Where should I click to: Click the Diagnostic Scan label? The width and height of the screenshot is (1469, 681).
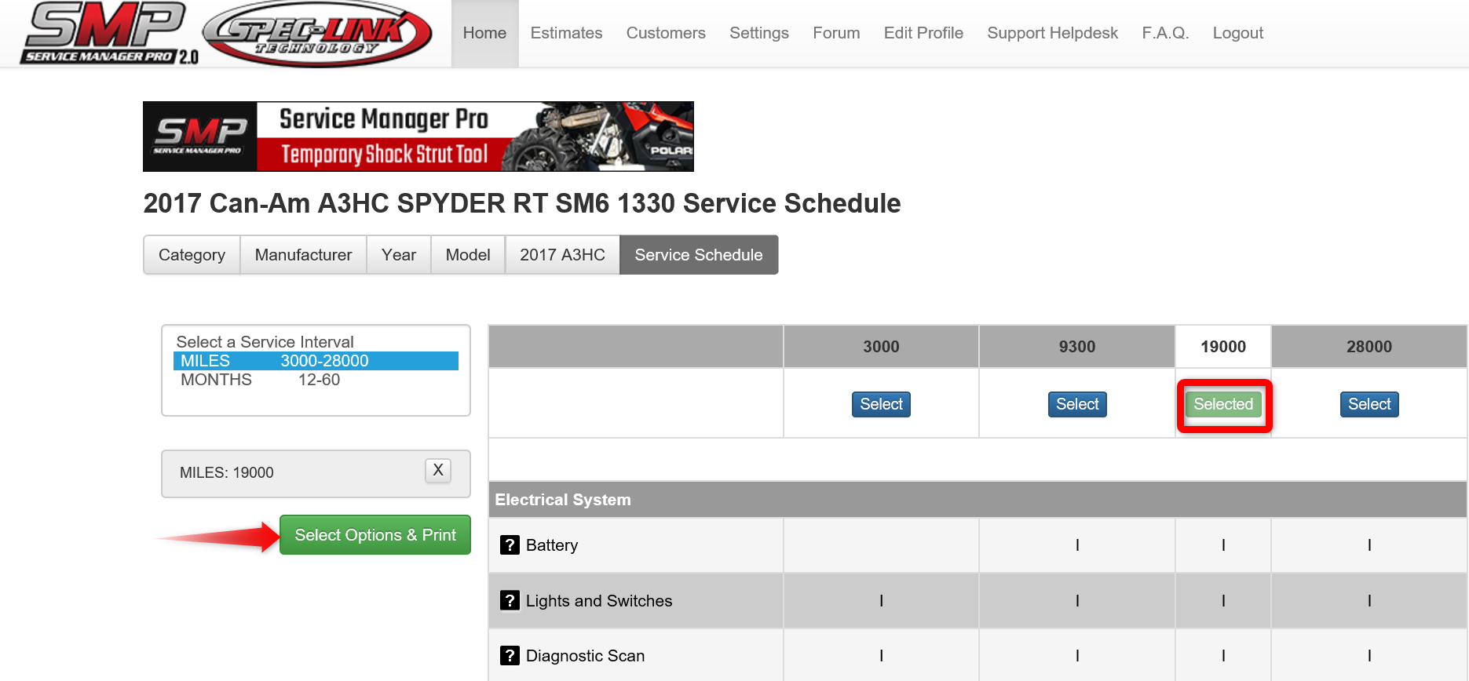585,656
